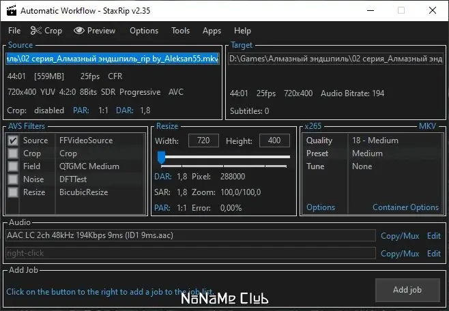The height and width of the screenshot is (311, 449).
Task: Click the eye icon next to Preview
Action: 79,30
